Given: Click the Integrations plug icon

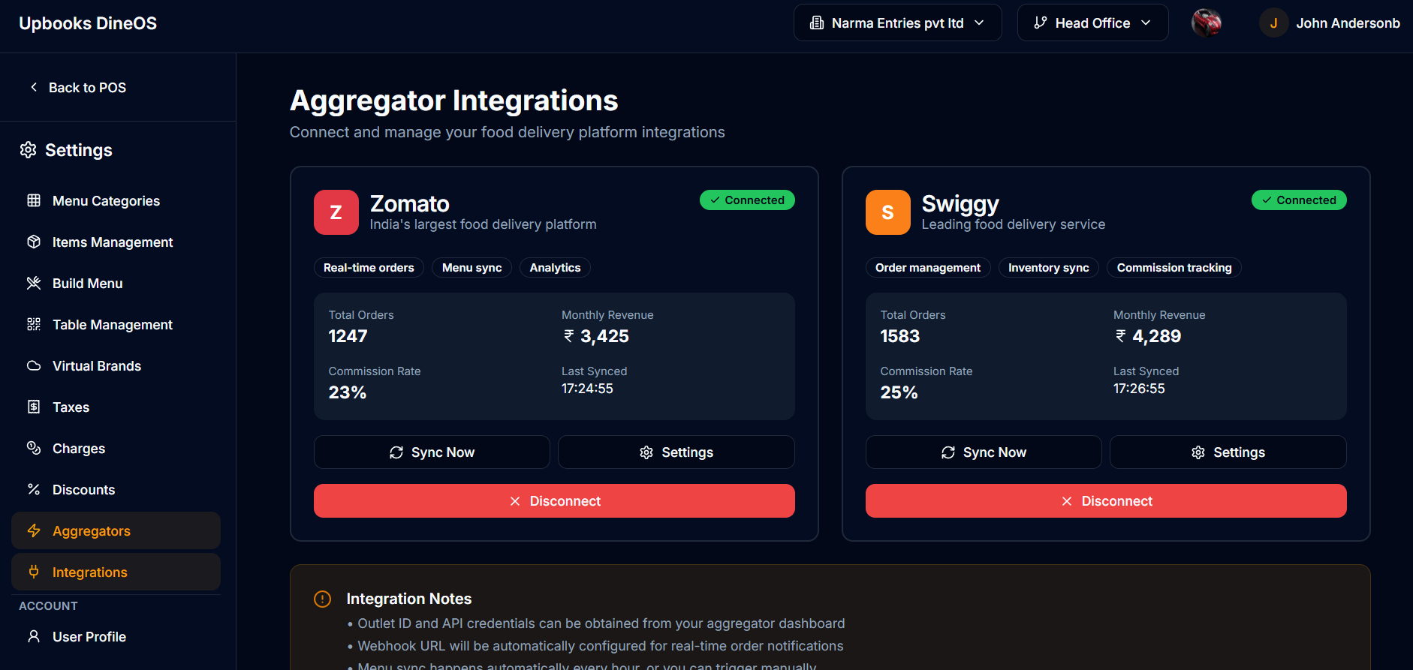Looking at the screenshot, I should click(x=34, y=572).
